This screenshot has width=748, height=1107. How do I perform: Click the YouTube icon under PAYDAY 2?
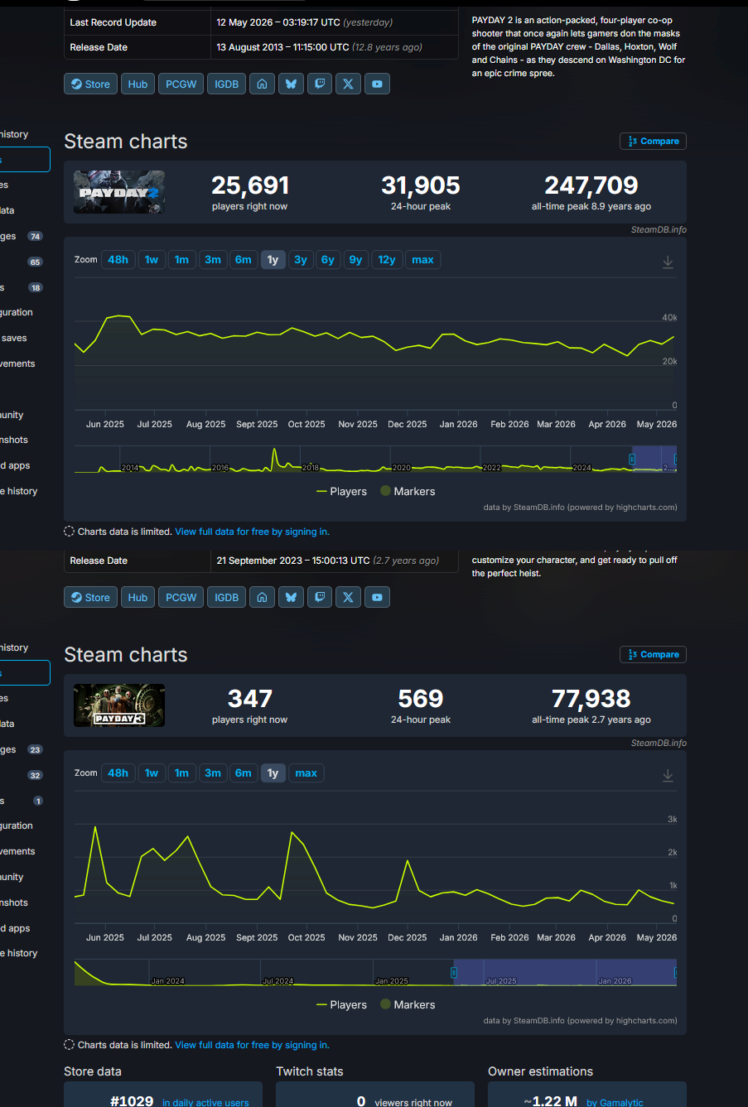pyautogui.click(x=377, y=84)
